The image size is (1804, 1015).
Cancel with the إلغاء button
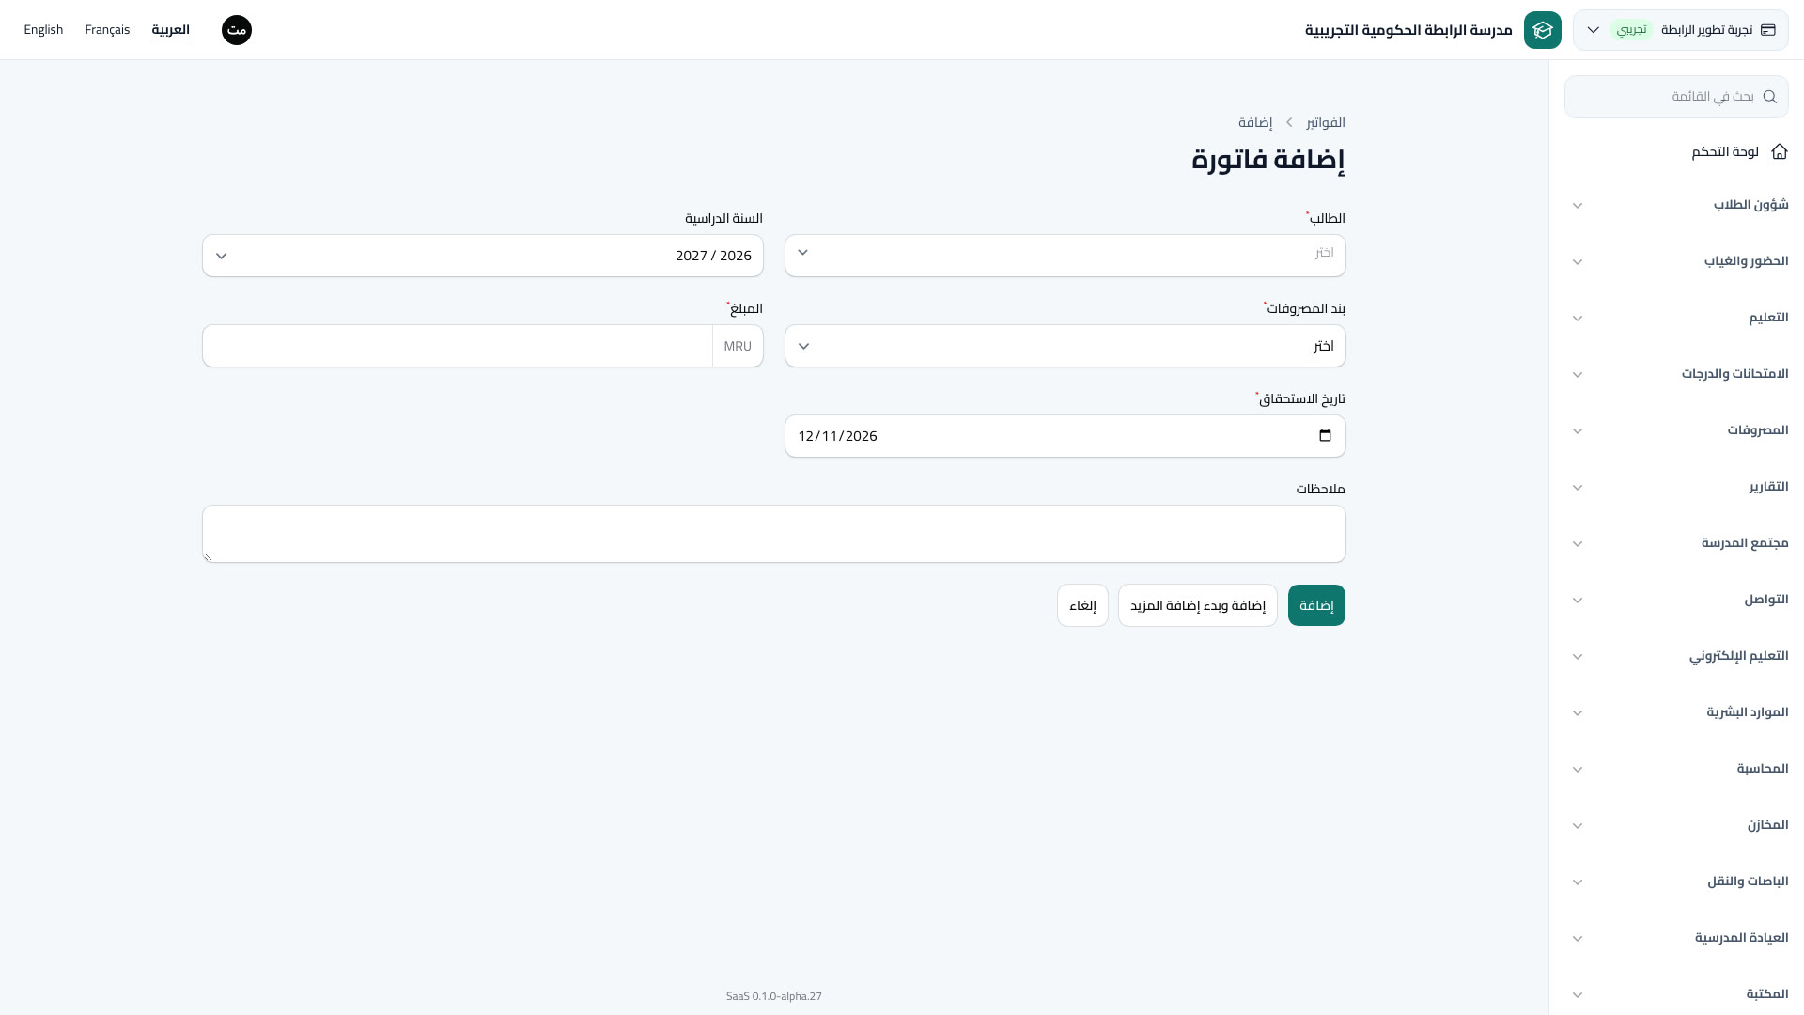tap(1082, 605)
